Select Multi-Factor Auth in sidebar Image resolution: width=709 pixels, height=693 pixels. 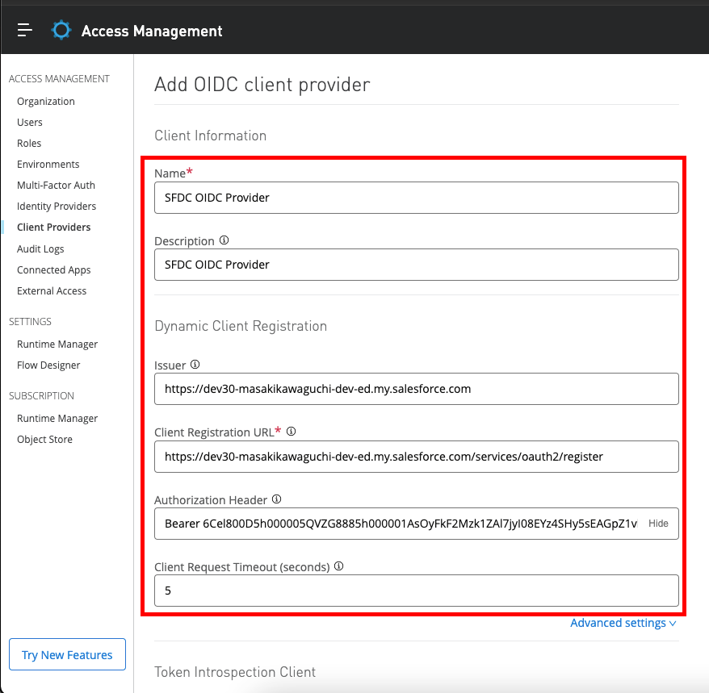coord(56,186)
